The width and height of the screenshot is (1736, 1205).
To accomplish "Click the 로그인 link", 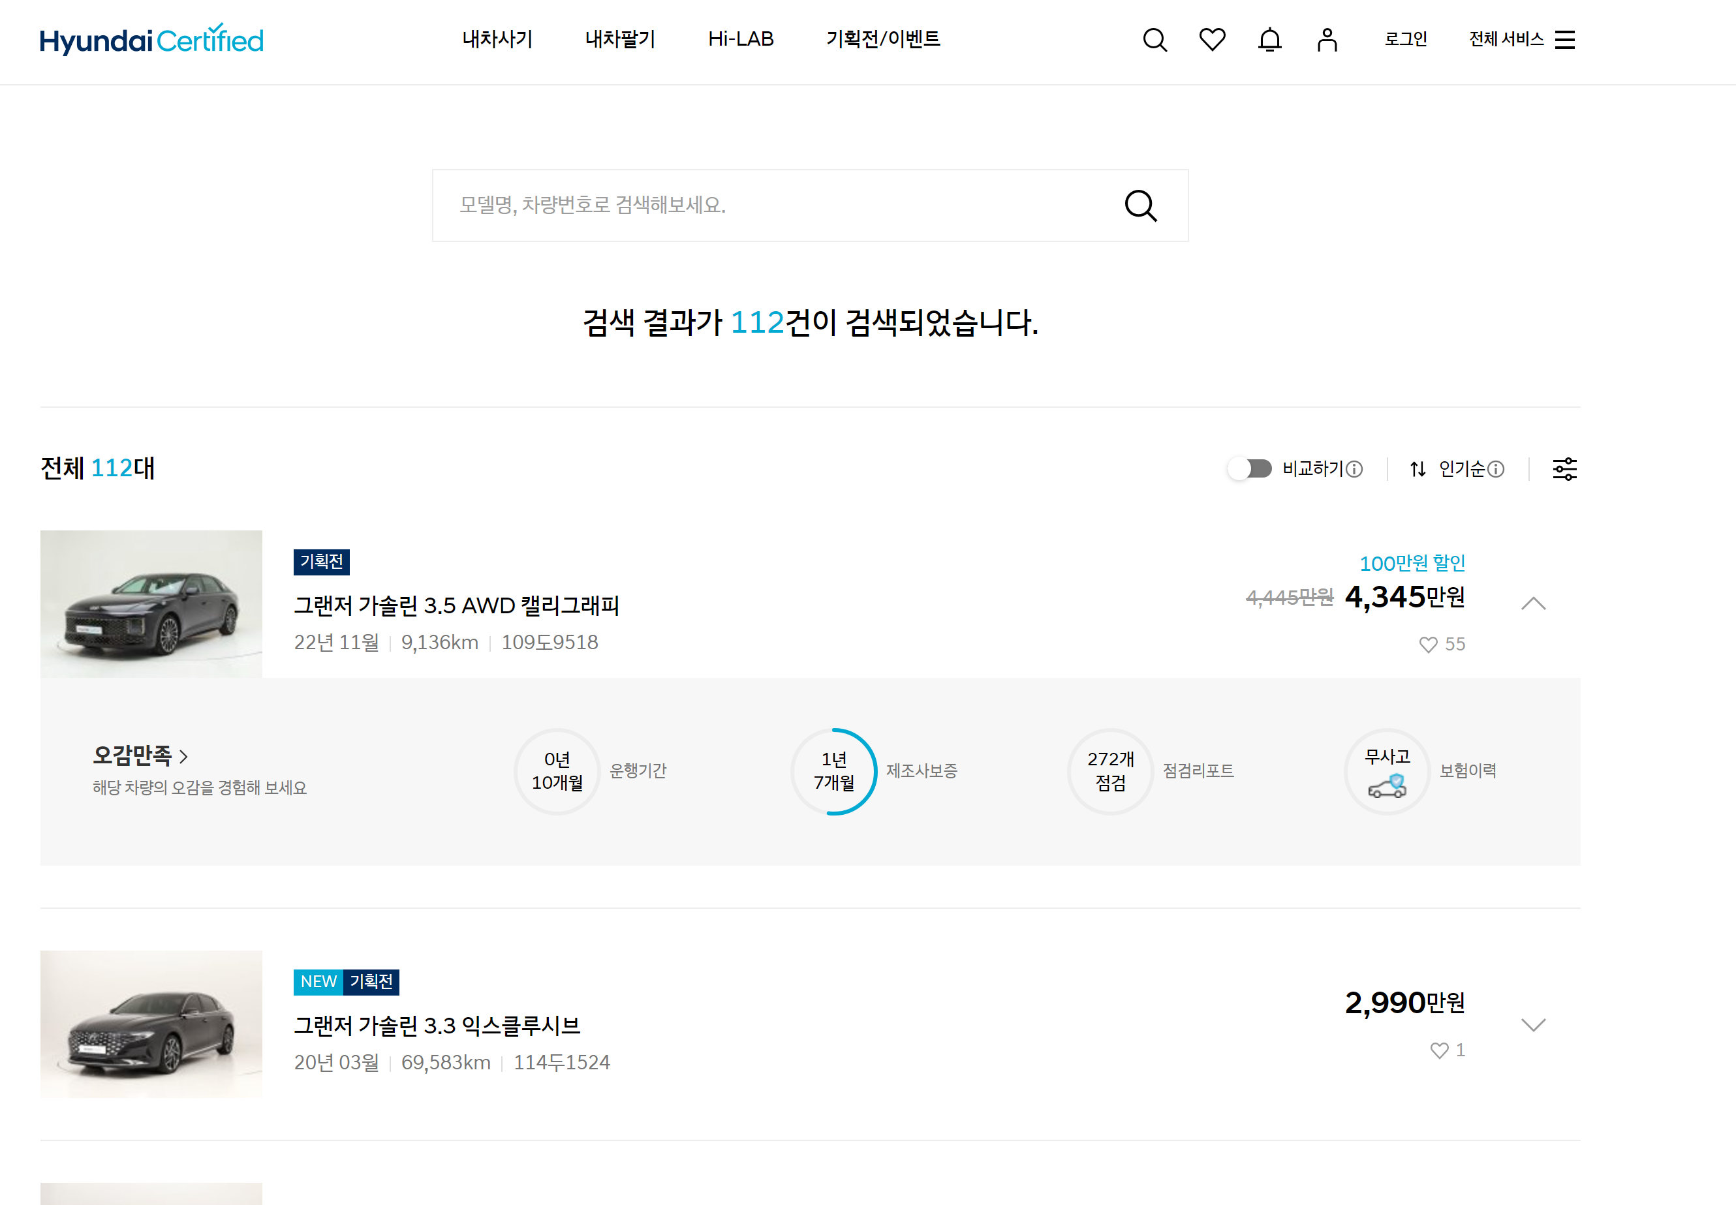I will click(x=1405, y=39).
